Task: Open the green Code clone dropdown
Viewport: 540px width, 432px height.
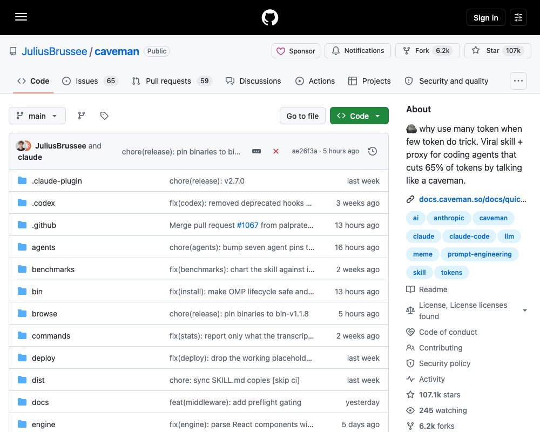Action: point(359,116)
